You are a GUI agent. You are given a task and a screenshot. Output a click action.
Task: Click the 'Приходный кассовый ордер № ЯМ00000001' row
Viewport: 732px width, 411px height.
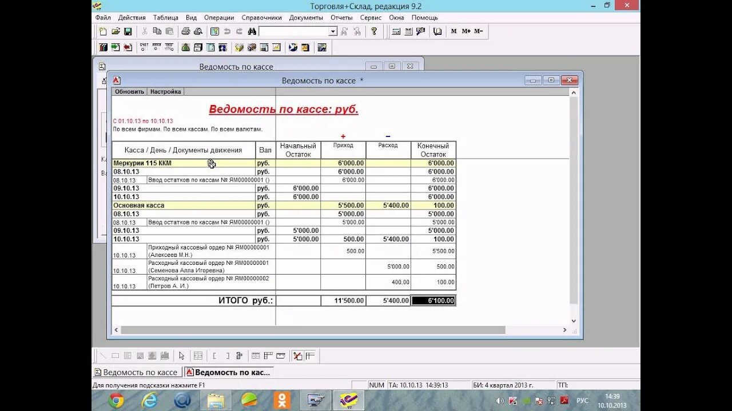[x=284, y=251]
